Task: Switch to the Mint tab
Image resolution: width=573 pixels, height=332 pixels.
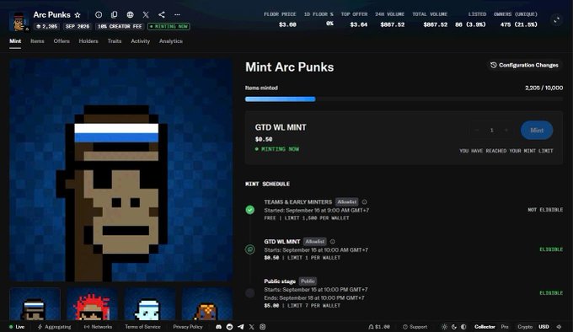Action: point(15,41)
